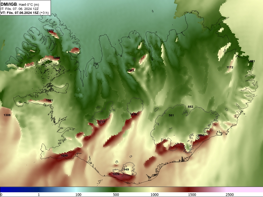Click the 1172 value in the east
Viewport: 263px width, 197px height.
pos(230,67)
